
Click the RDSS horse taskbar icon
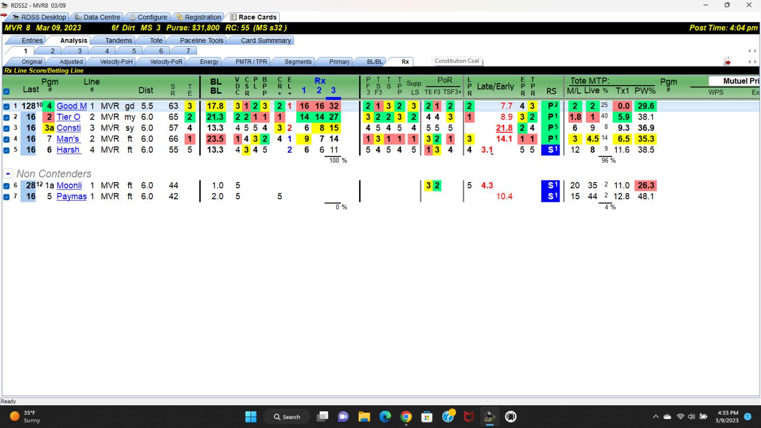pos(490,417)
